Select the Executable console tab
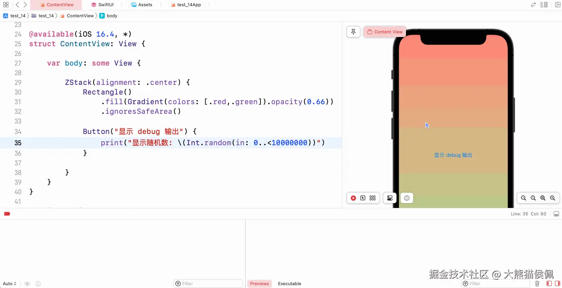 click(289, 284)
